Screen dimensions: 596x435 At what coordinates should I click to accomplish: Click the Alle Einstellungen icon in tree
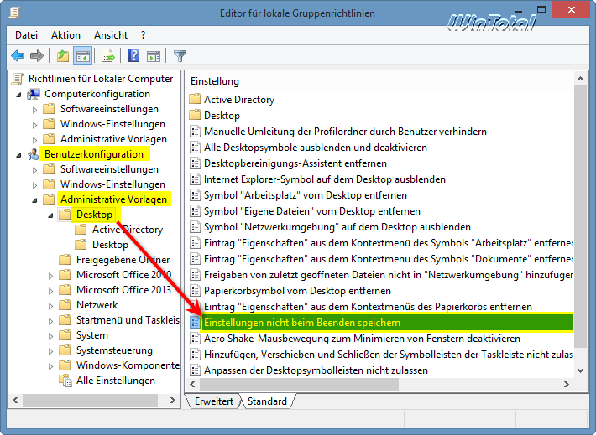coord(65,381)
